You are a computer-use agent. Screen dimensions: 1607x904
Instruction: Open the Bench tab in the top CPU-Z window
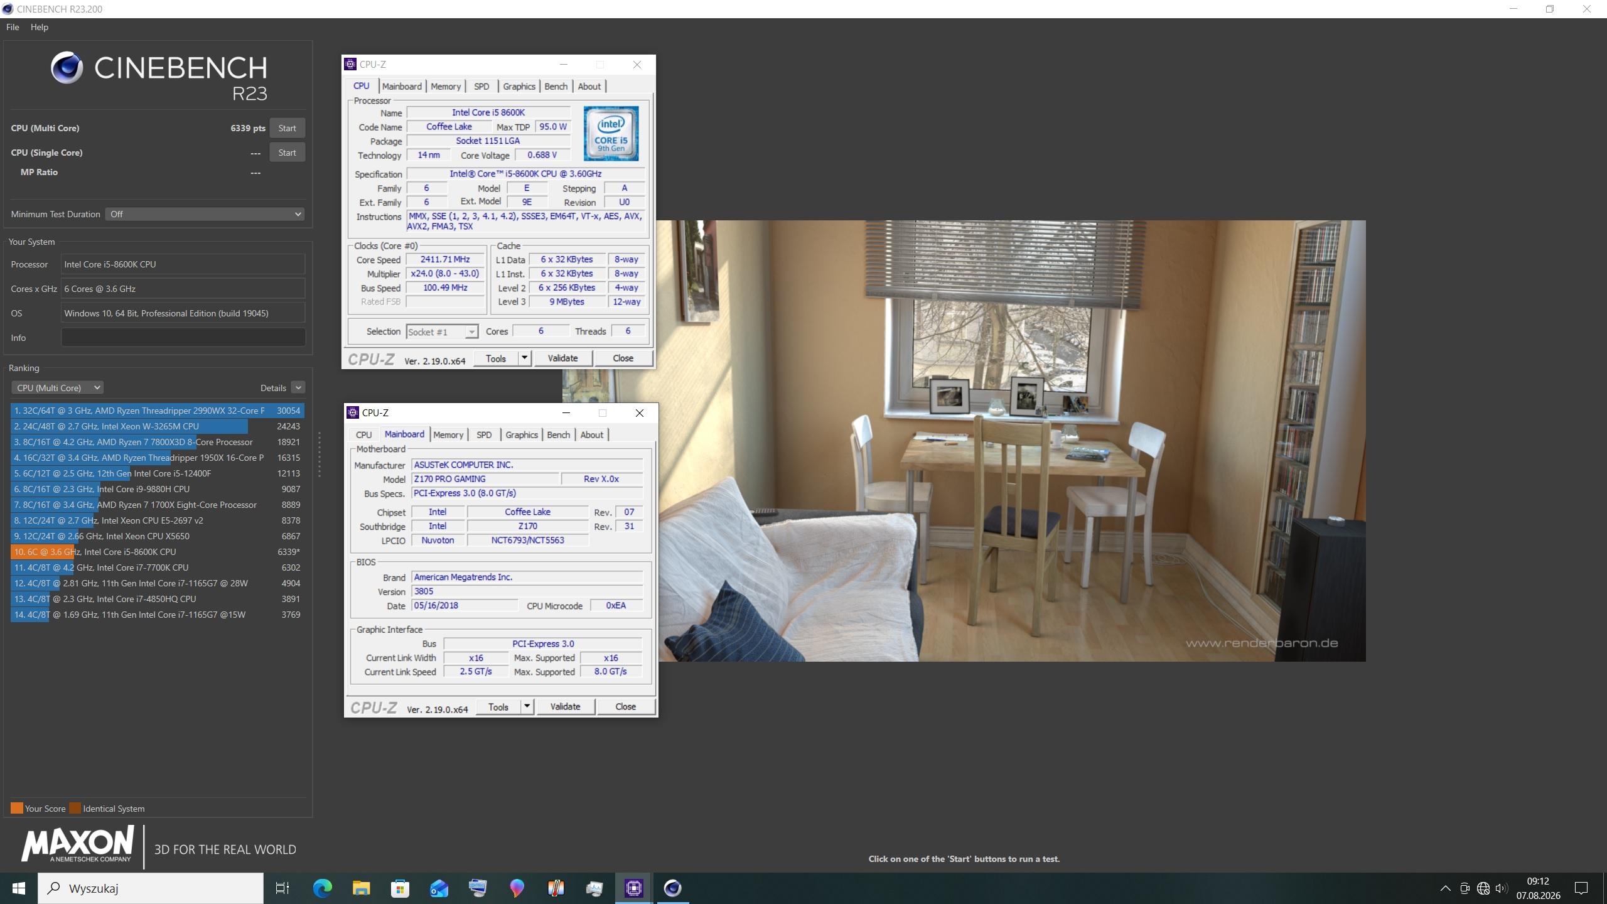pyautogui.click(x=556, y=87)
